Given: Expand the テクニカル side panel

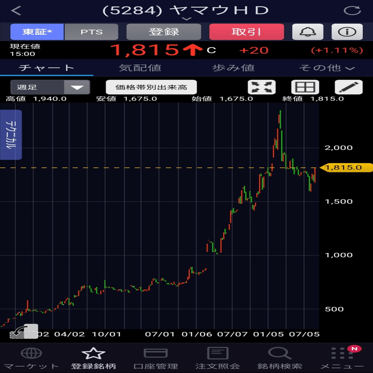Looking at the screenshot, I should pos(11,135).
